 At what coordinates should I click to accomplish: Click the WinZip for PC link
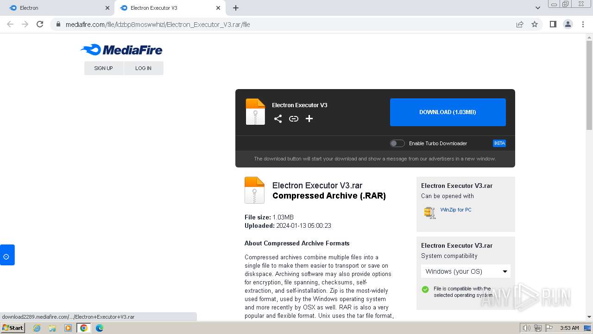[456, 210]
